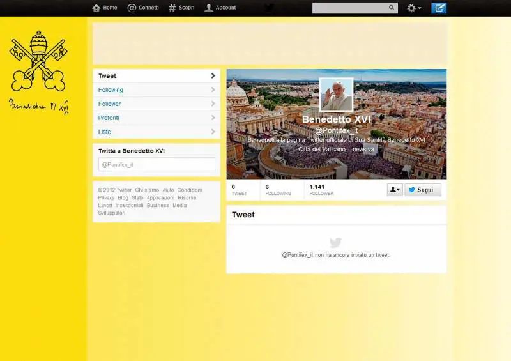Open the Blog footer link

pyautogui.click(x=123, y=197)
